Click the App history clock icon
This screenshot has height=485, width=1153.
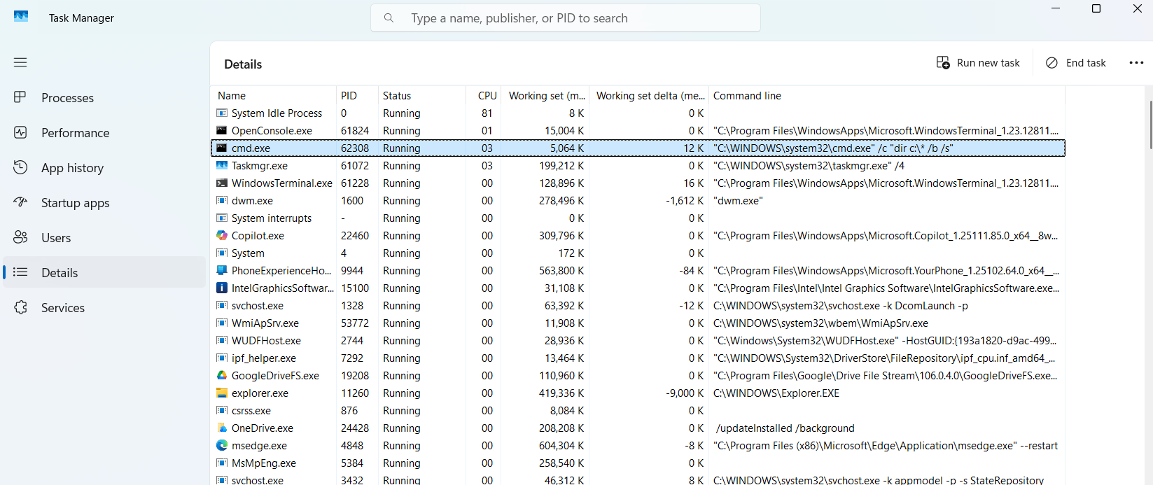[x=20, y=167]
